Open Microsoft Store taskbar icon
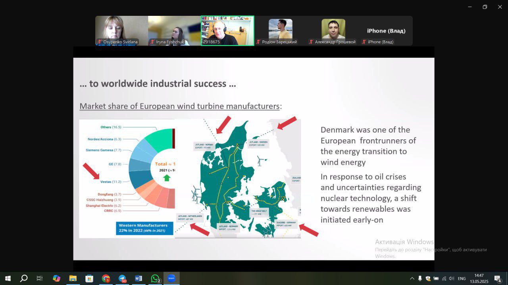The height and width of the screenshot is (285, 508). point(89,278)
